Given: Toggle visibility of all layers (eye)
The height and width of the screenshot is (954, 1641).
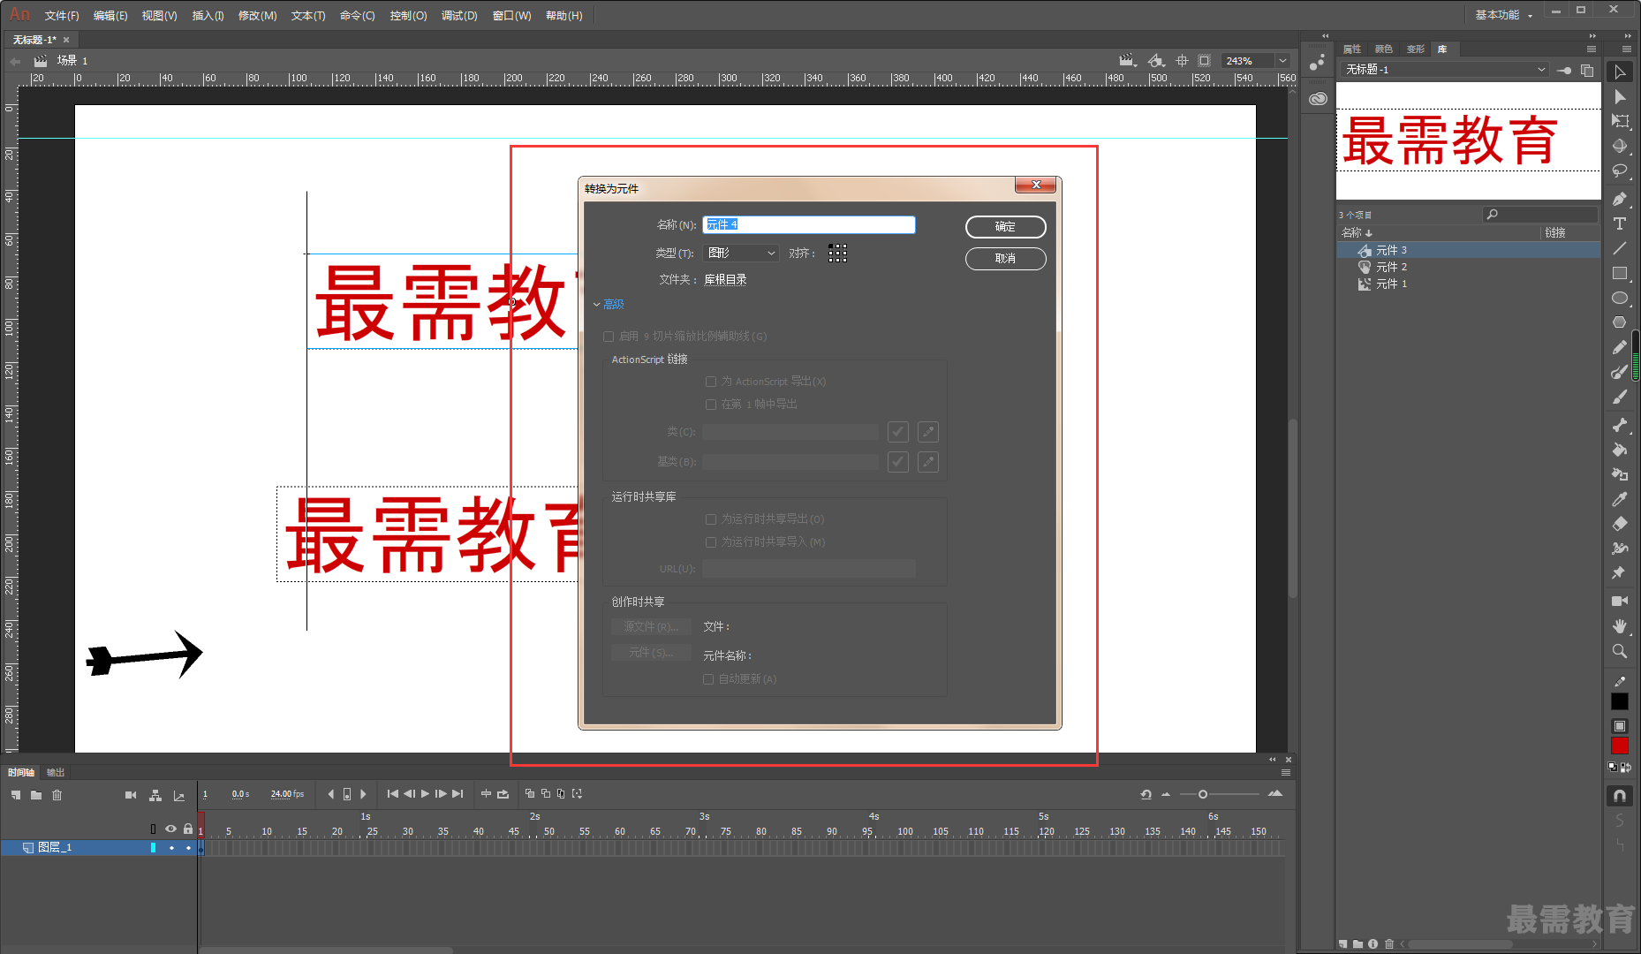Looking at the screenshot, I should (x=170, y=829).
